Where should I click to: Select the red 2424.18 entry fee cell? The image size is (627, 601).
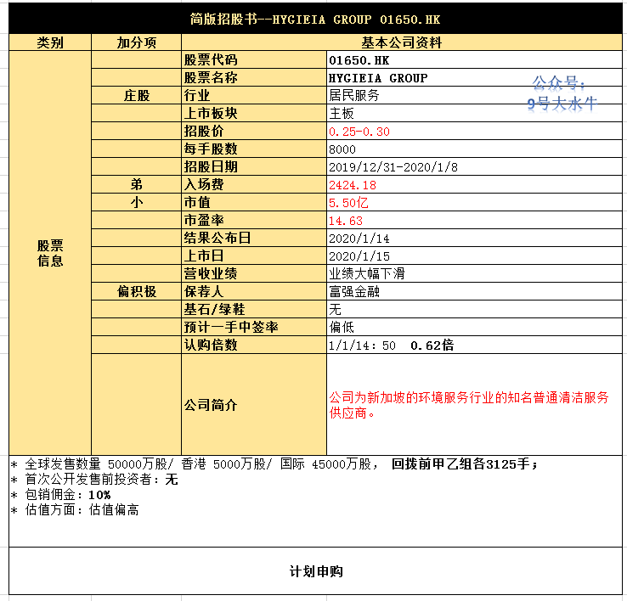[474, 184]
